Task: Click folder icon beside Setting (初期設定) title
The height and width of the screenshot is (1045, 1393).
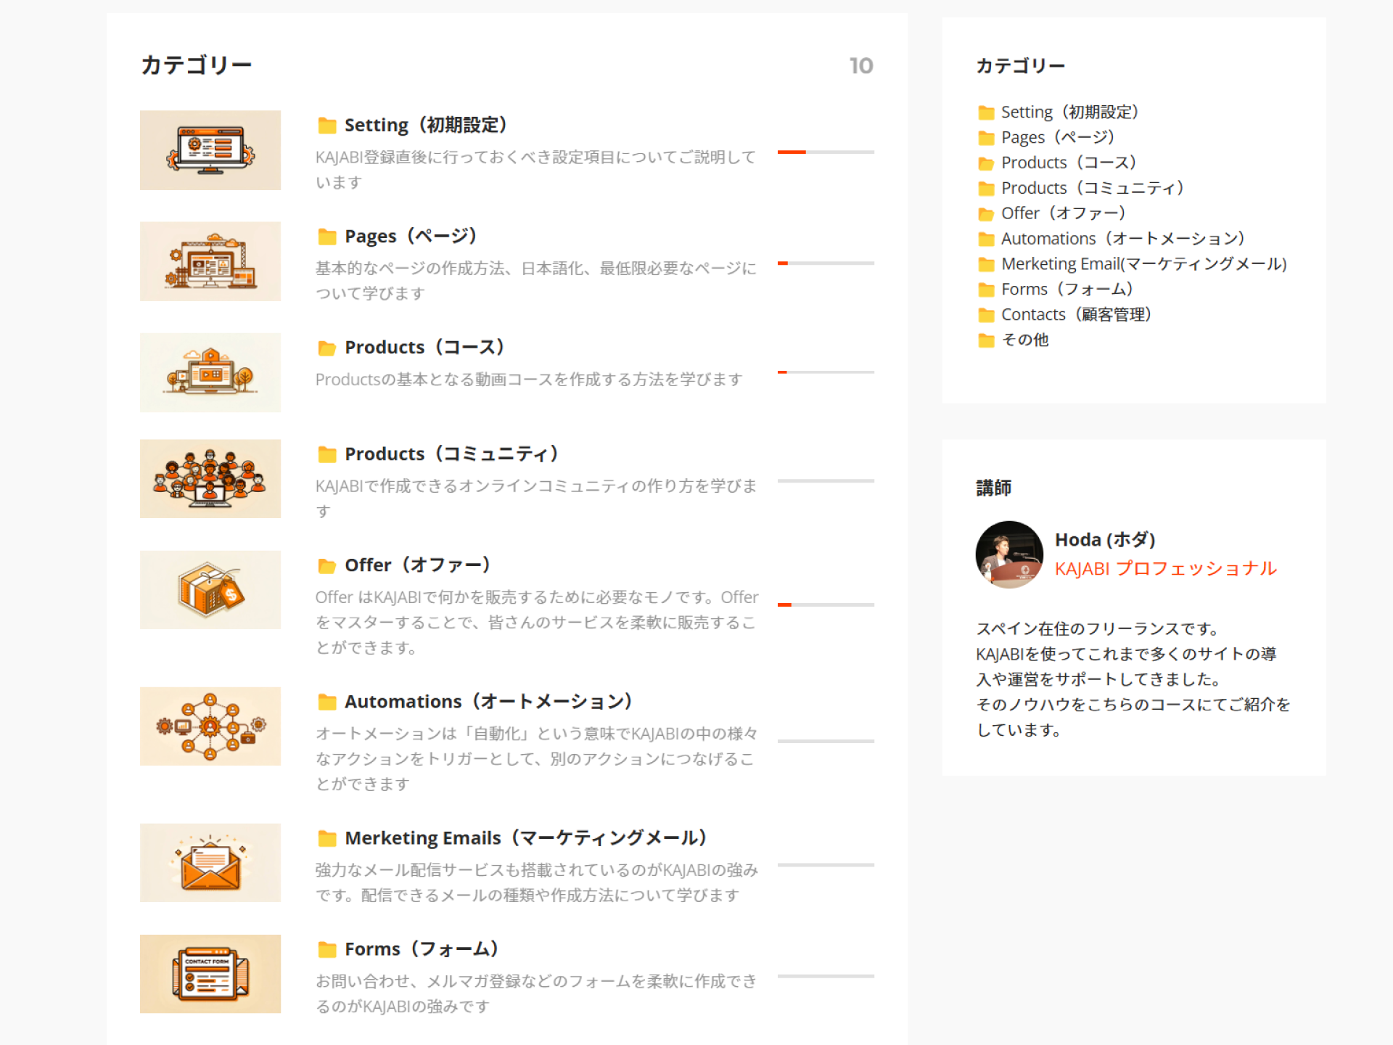Action: tap(327, 126)
